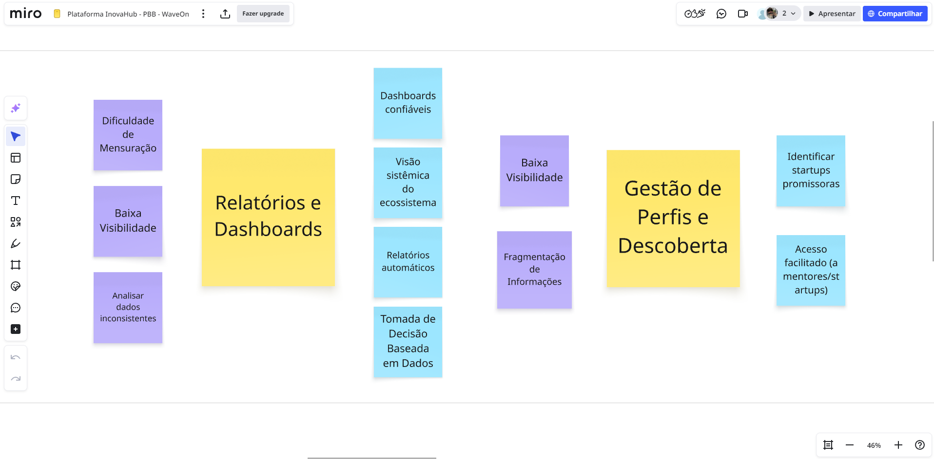Click the Fazer upgrade button
The image size is (934, 459).
tap(263, 14)
